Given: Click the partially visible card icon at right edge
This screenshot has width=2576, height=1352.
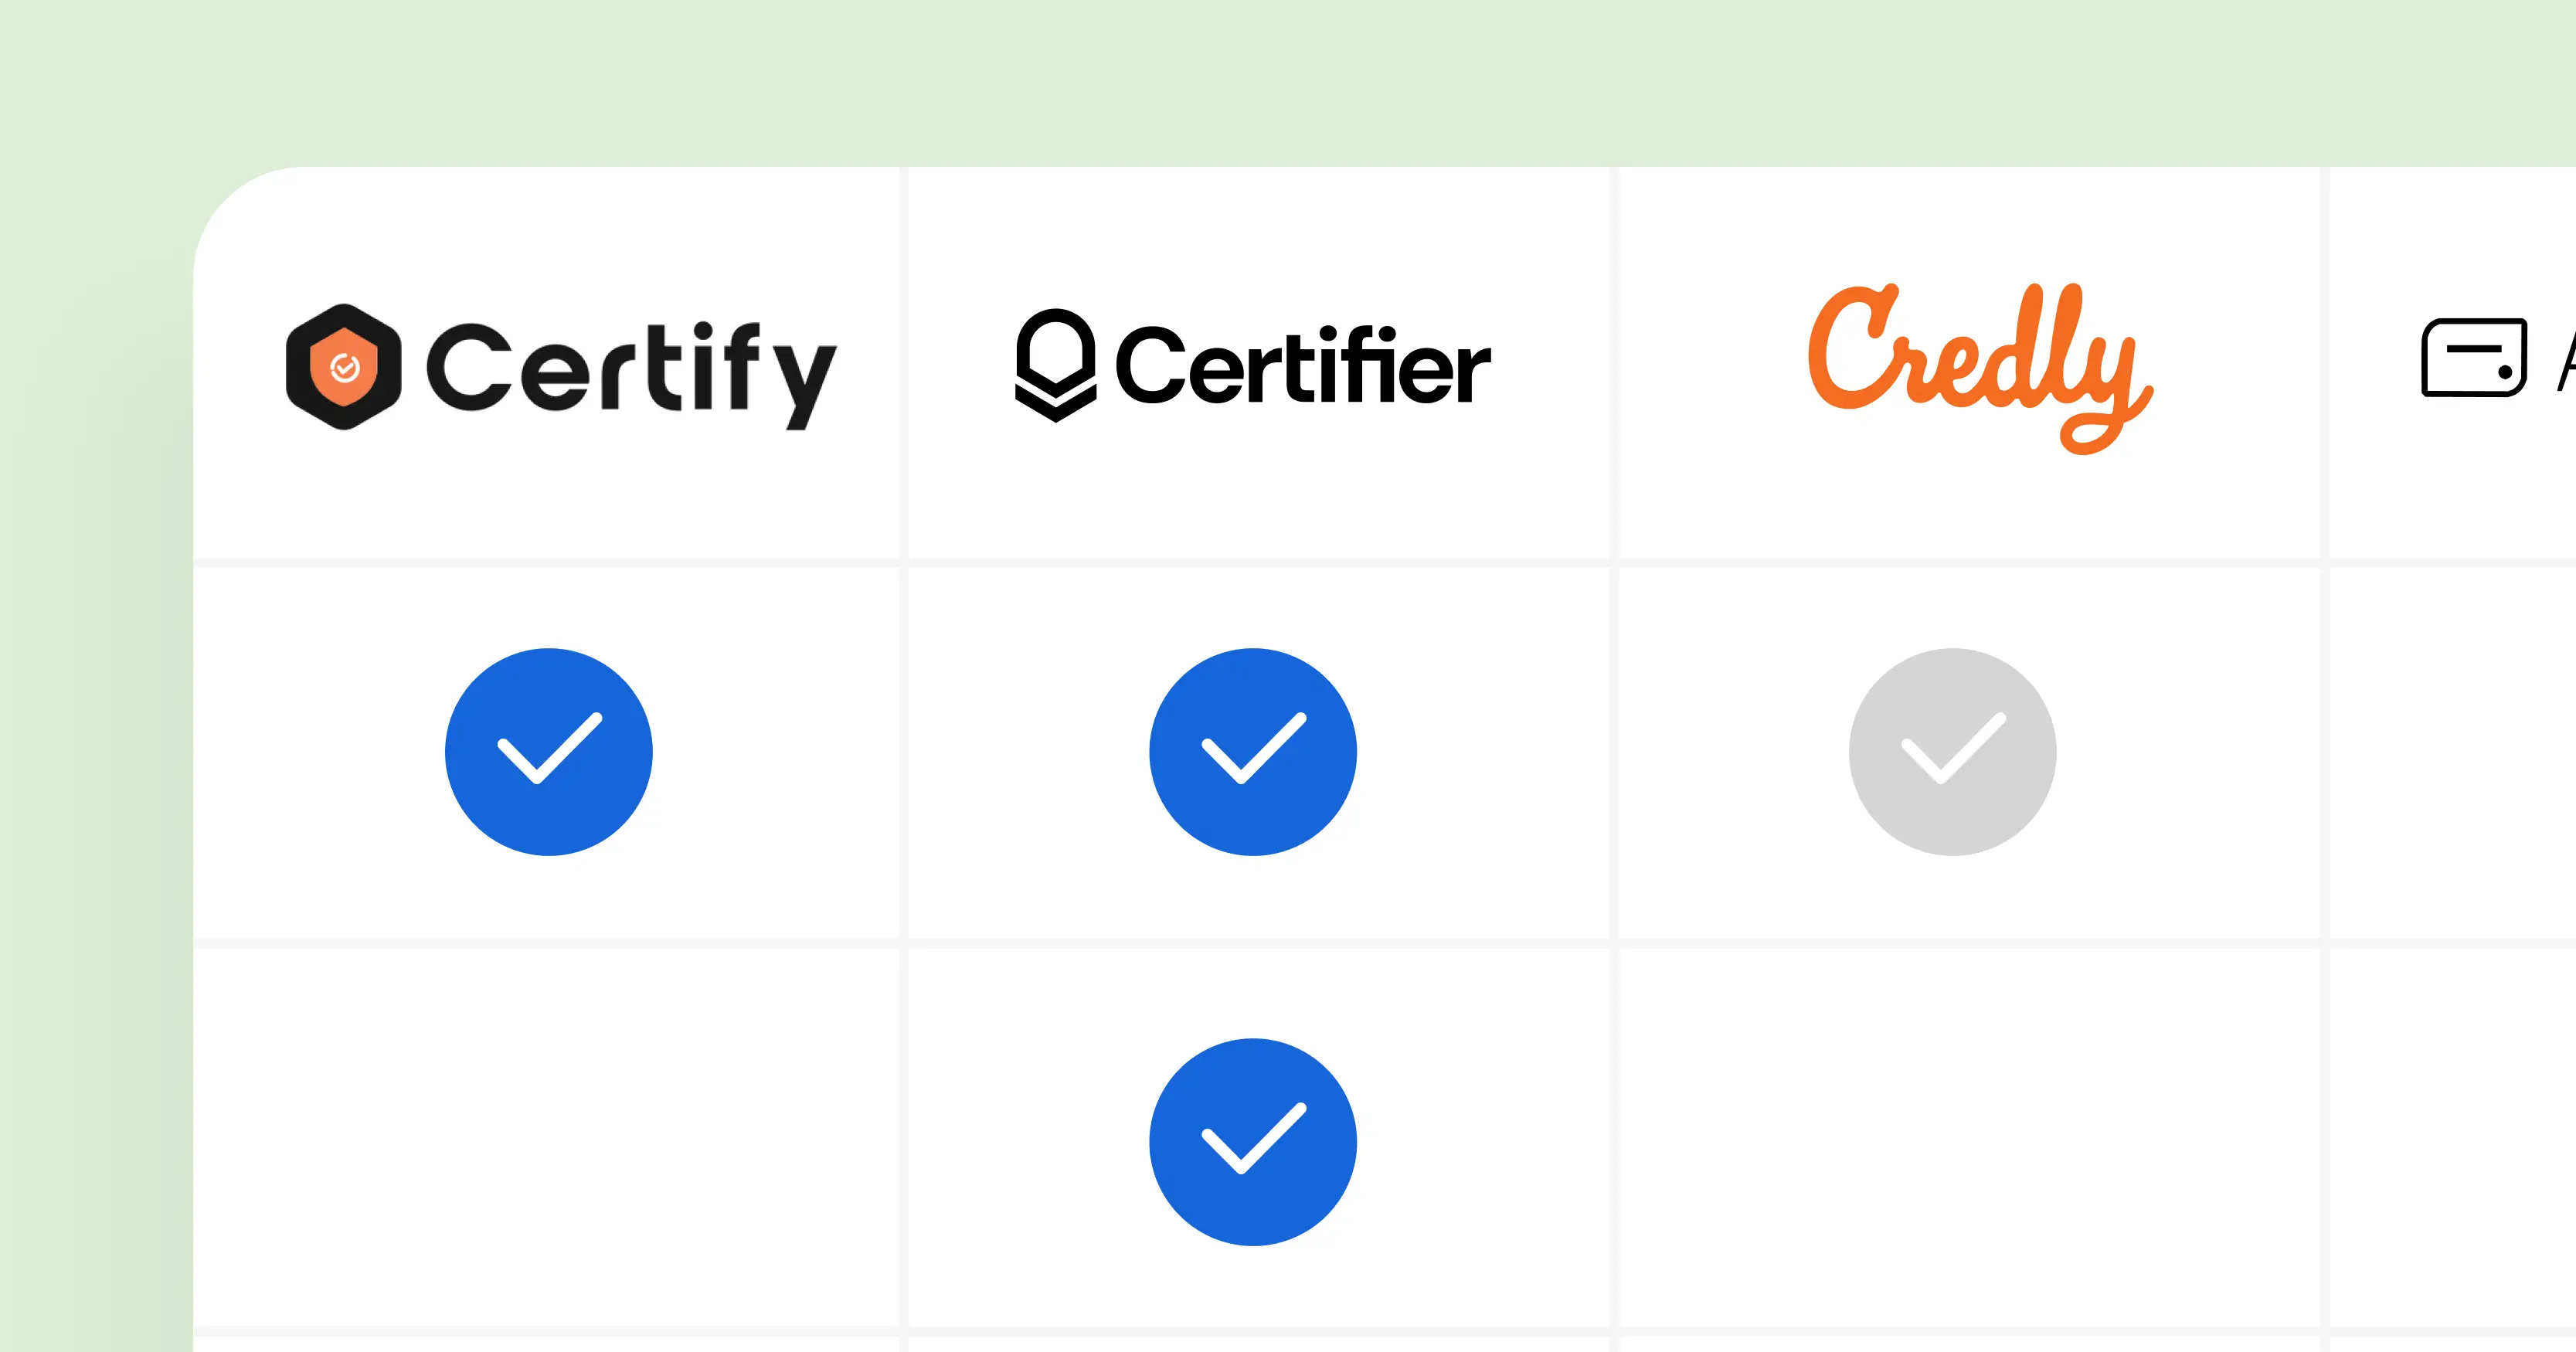Looking at the screenshot, I should click(2473, 358).
